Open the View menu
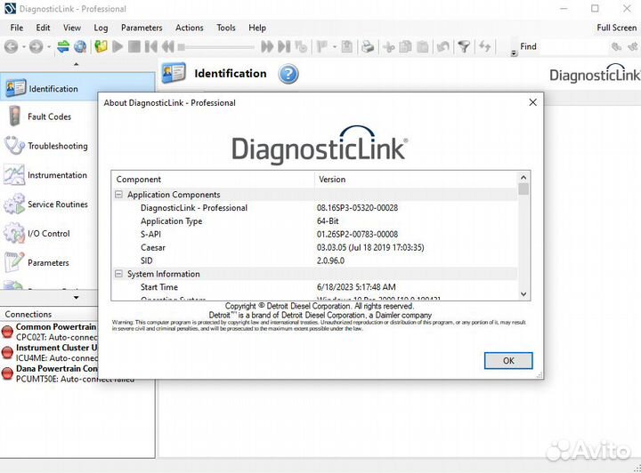This screenshot has height=473, width=641. 72,28
